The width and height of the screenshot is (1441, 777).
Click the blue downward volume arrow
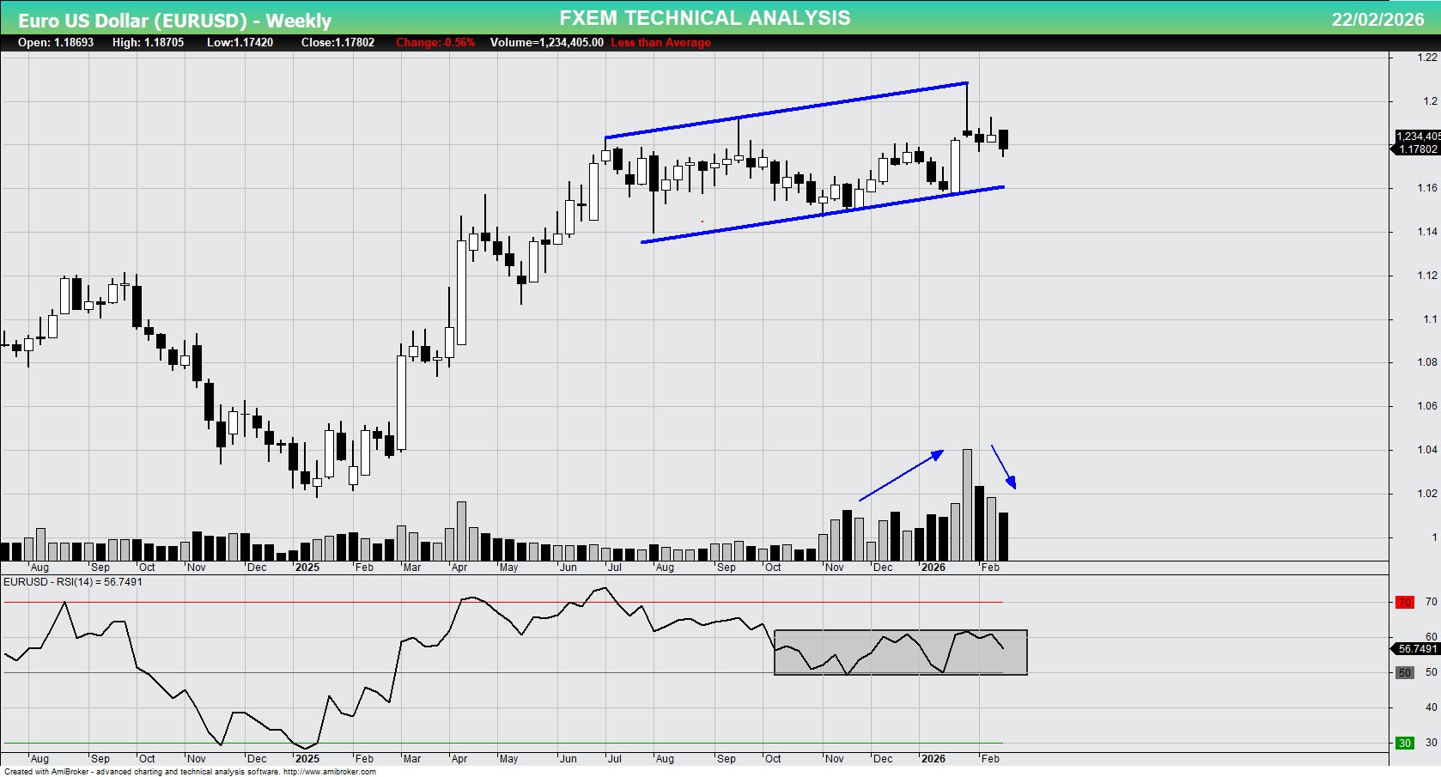(1003, 466)
